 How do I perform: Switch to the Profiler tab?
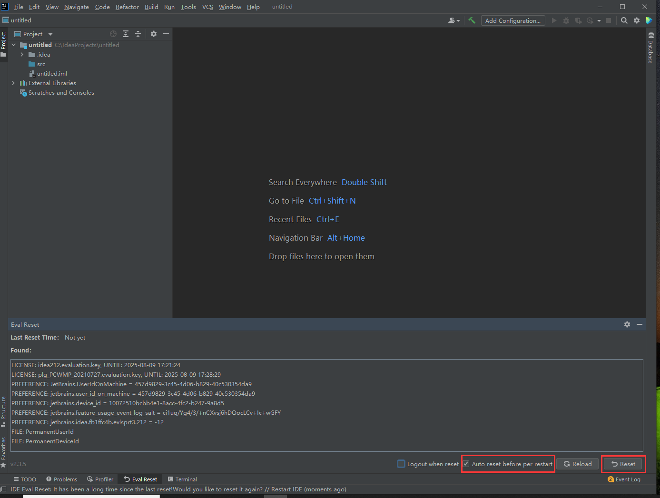click(x=100, y=479)
